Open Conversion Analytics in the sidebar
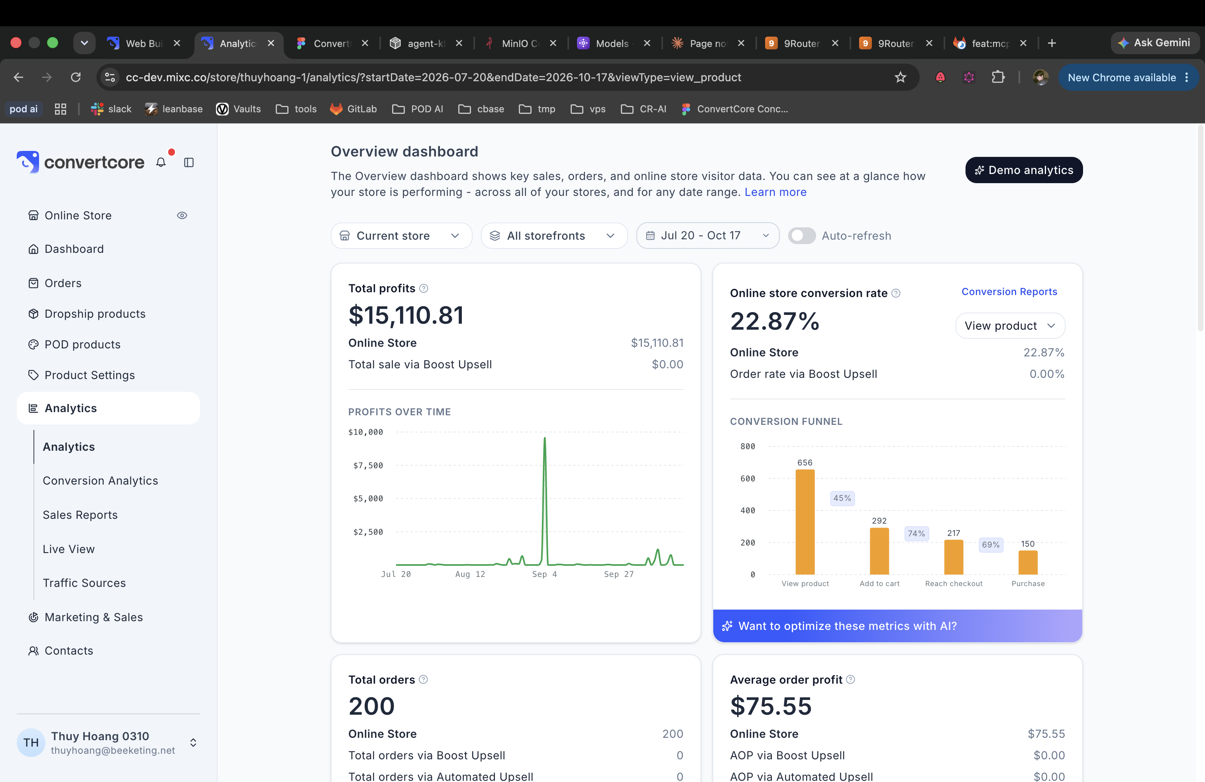 click(100, 481)
